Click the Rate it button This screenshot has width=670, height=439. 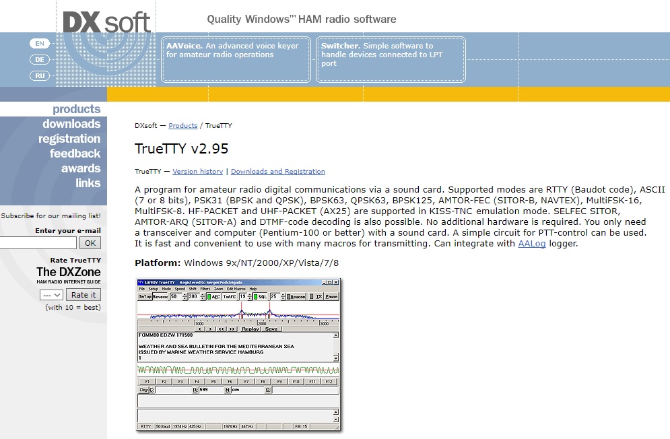[84, 295]
